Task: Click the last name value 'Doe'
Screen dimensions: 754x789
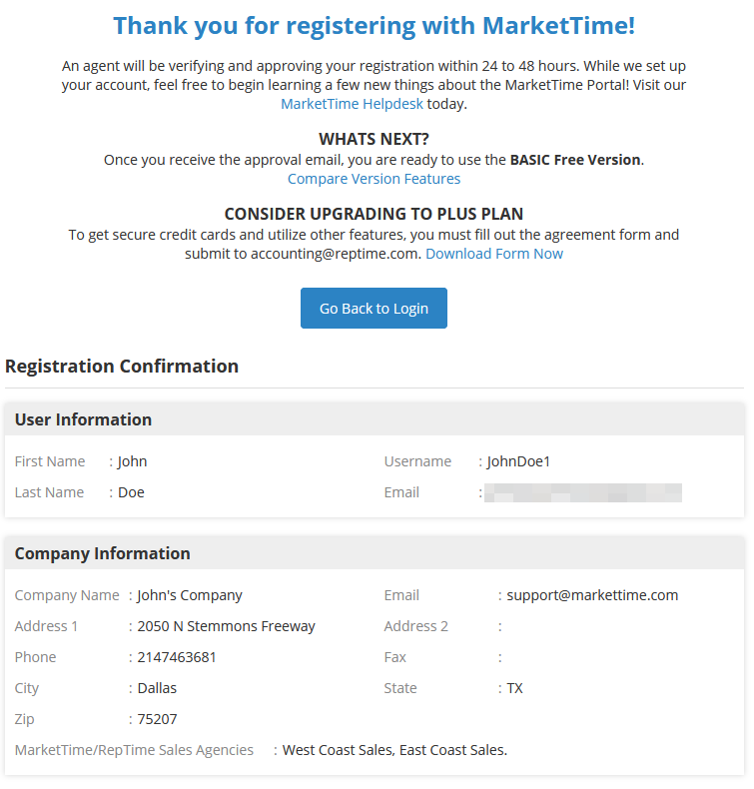Action: pyautogui.click(x=131, y=492)
